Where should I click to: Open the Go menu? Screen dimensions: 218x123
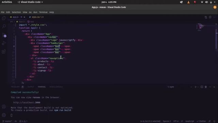tap(30, 12)
